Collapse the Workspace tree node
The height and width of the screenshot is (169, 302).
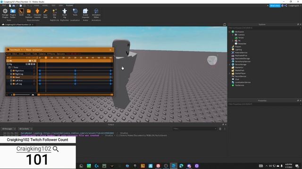[230, 32]
